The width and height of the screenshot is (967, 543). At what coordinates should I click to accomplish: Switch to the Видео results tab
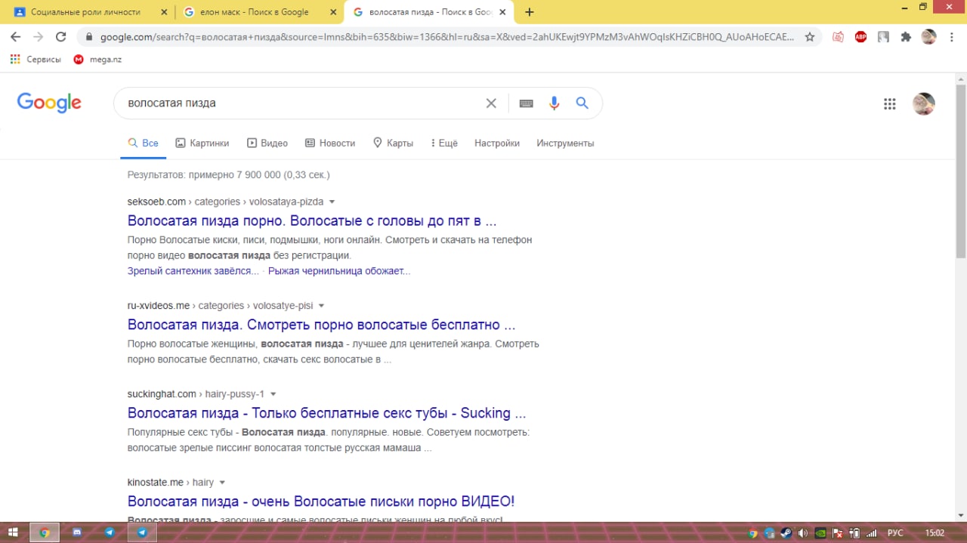pos(267,143)
